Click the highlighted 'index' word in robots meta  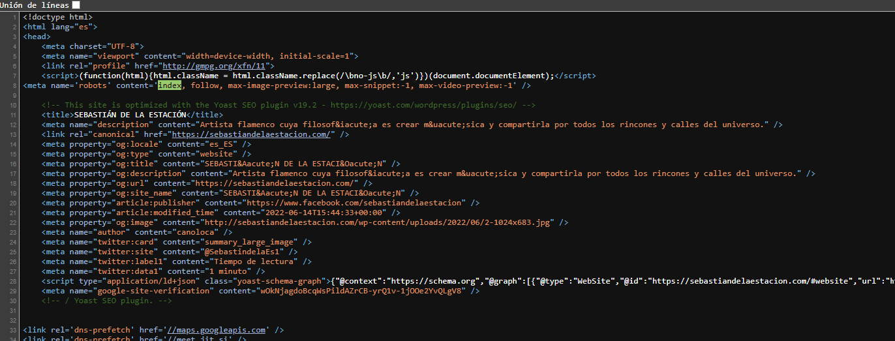tap(170, 85)
